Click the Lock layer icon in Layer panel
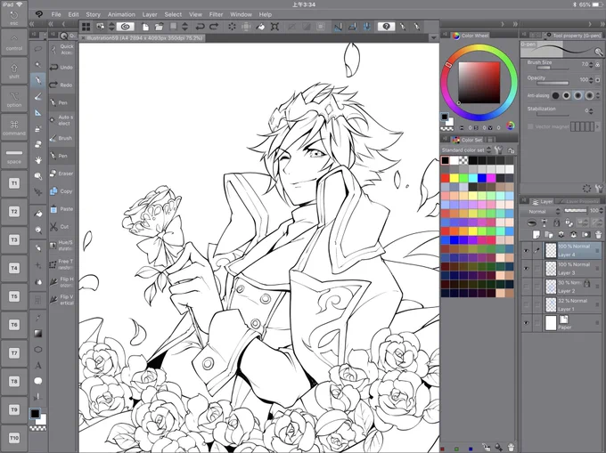The width and height of the screenshot is (606, 453). point(556,222)
